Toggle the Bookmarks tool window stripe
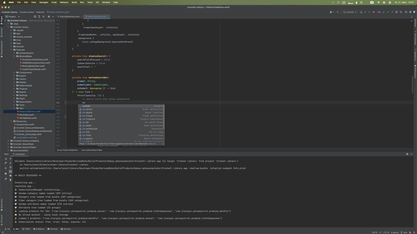Screen dimensions: 417x234 pos(2,205)
